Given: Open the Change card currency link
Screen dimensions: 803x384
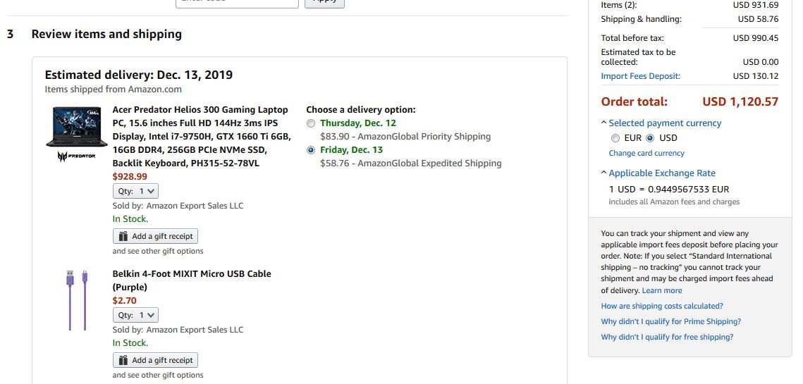Looking at the screenshot, I should pos(646,153).
